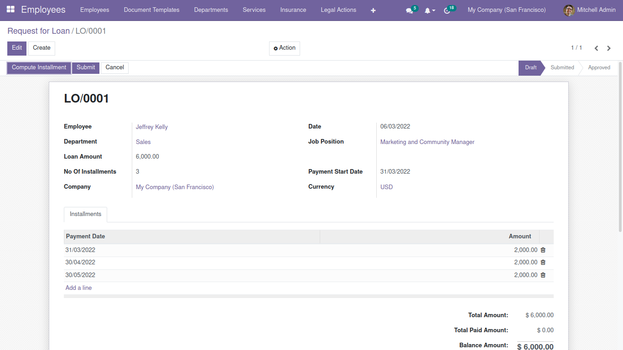Open the dropdown arrow beside the bell icon

click(x=434, y=10)
